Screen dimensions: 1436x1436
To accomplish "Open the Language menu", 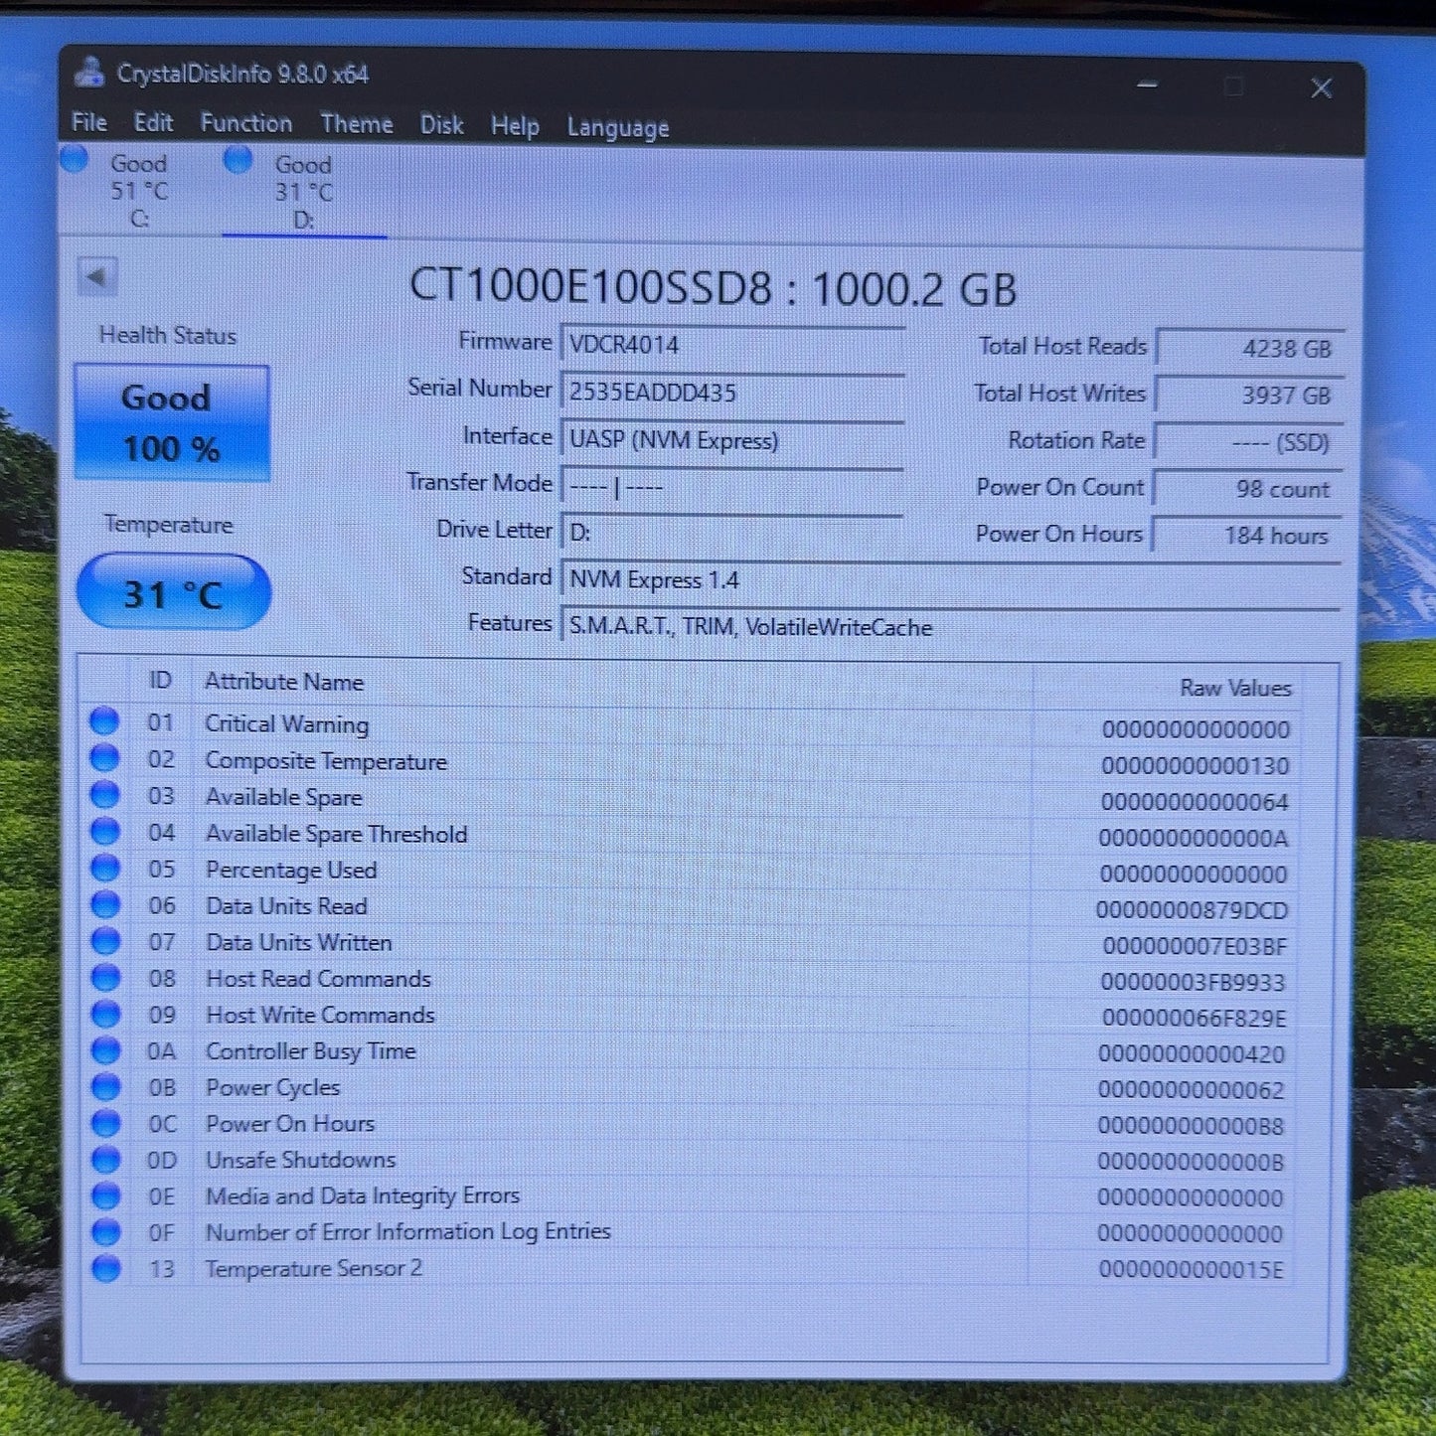I will [618, 127].
